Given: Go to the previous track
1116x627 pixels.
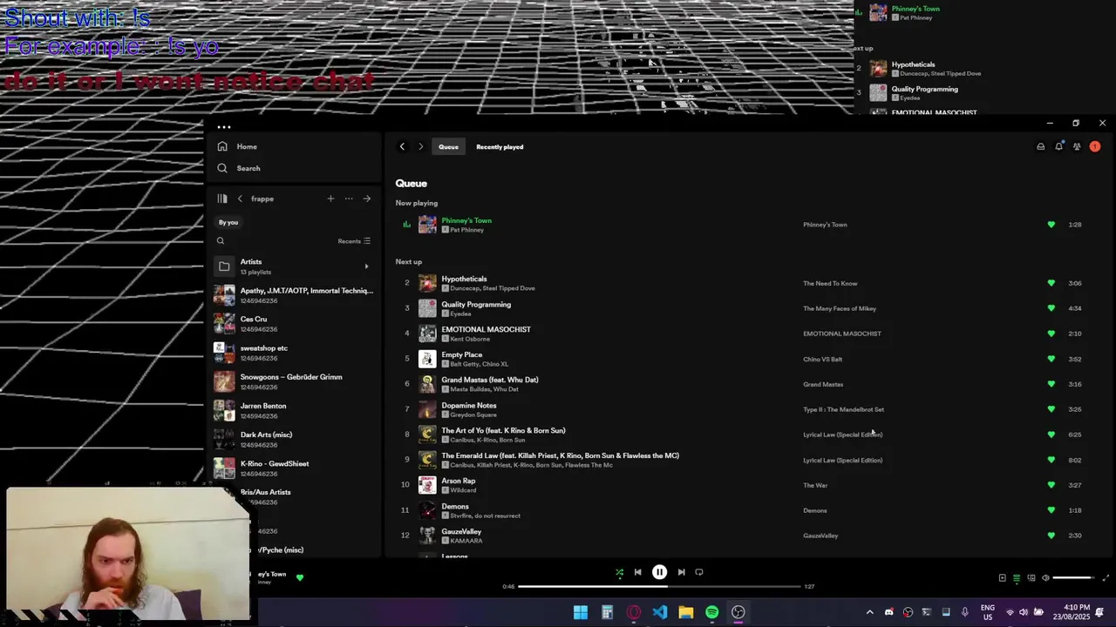Looking at the screenshot, I should (637, 572).
